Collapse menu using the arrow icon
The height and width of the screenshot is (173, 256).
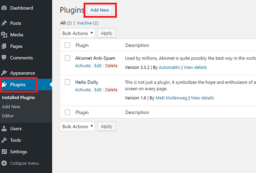(4, 163)
